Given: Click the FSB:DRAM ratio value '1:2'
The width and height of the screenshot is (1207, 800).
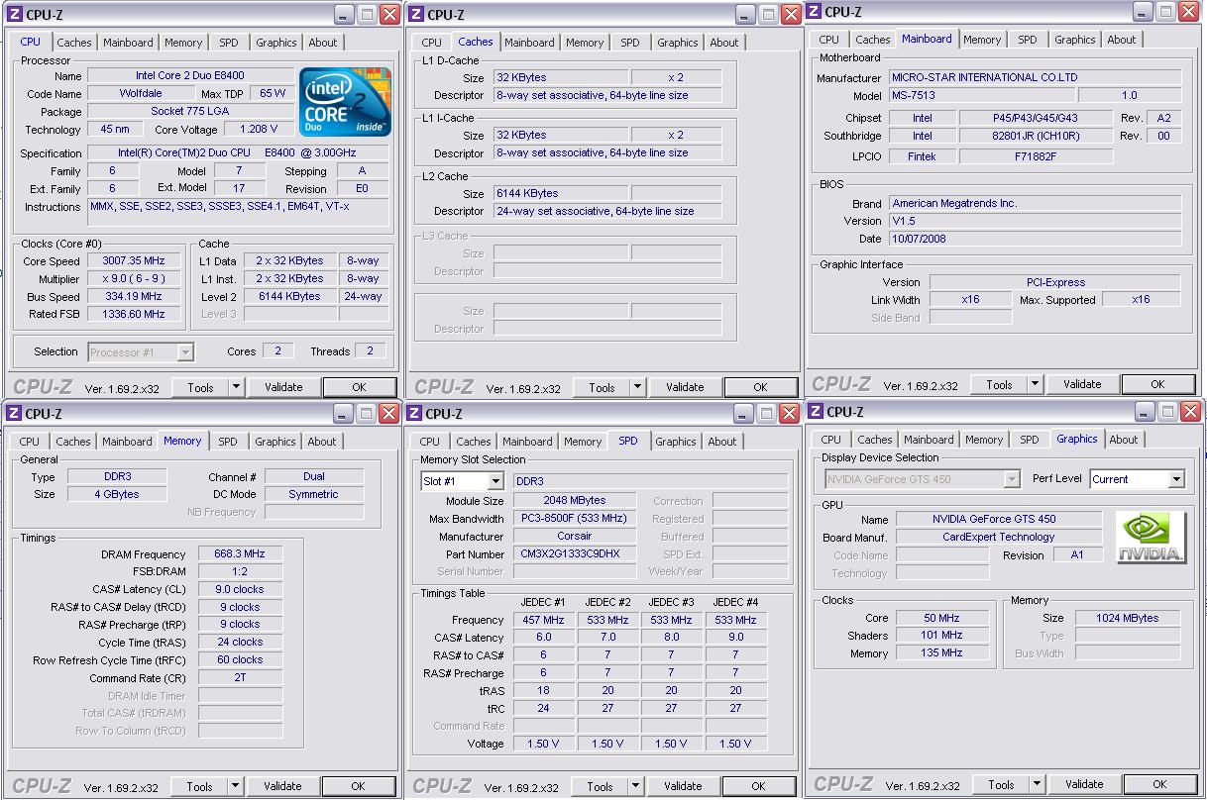Looking at the screenshot, I should click(x=241, y=572).
